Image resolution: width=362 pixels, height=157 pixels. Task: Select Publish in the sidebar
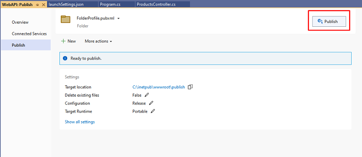pos(19,45)
